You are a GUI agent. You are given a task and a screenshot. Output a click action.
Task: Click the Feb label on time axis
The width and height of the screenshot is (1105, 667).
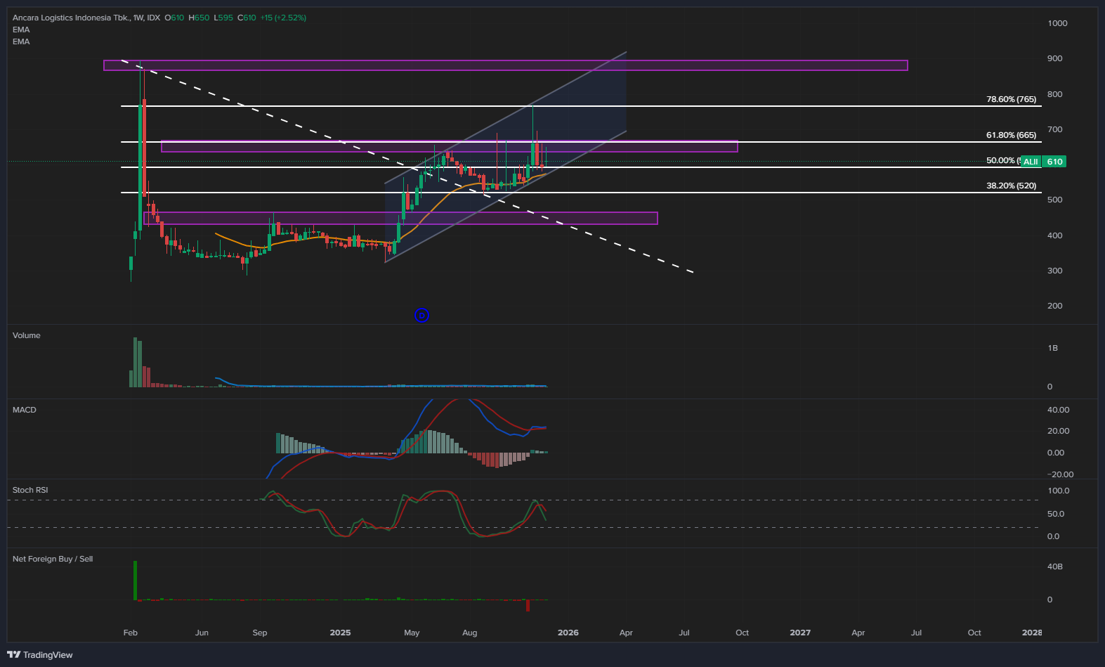pos(131,633)
